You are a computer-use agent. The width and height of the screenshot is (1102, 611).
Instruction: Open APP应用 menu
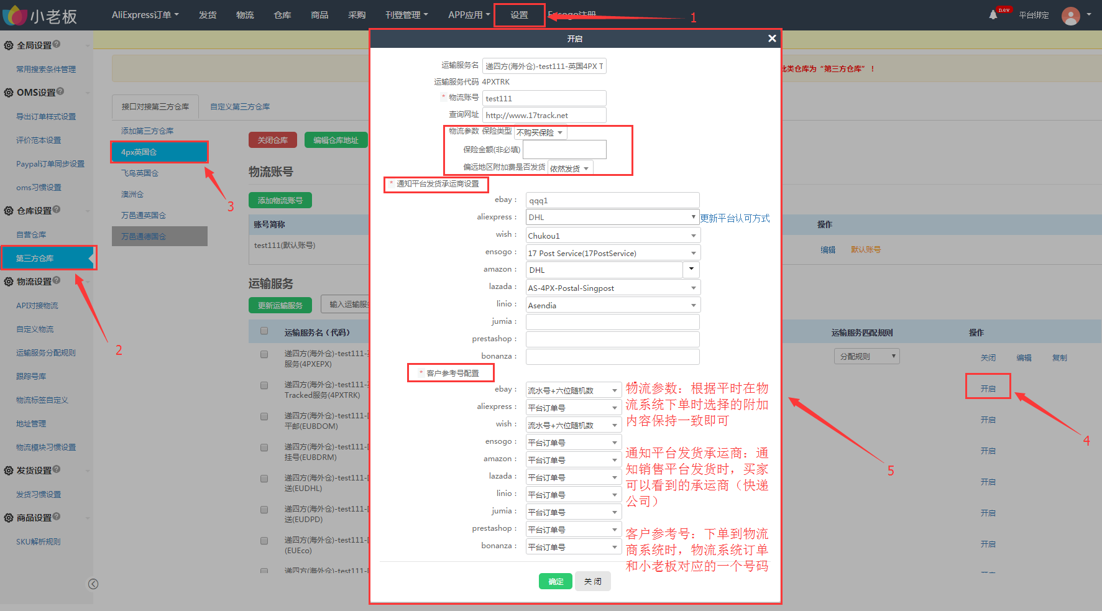click(x=469, y=15)
